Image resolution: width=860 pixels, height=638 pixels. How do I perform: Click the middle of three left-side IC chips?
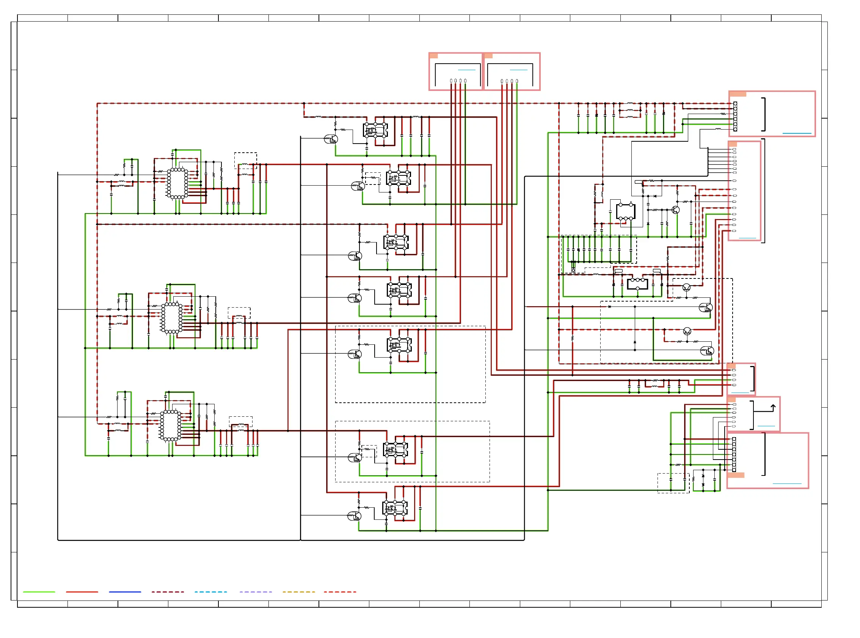(x=172, y=318)
